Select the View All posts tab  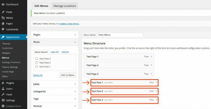pos(55,52)
